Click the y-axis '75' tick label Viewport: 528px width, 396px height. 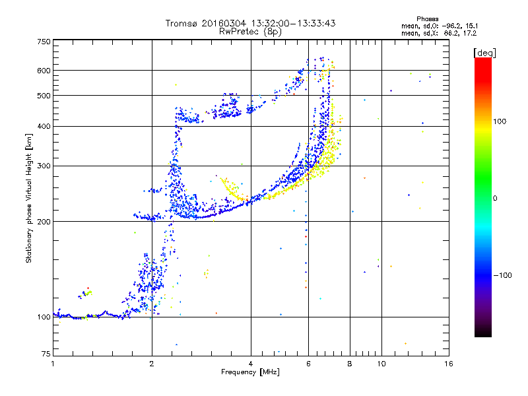(46, 354)
